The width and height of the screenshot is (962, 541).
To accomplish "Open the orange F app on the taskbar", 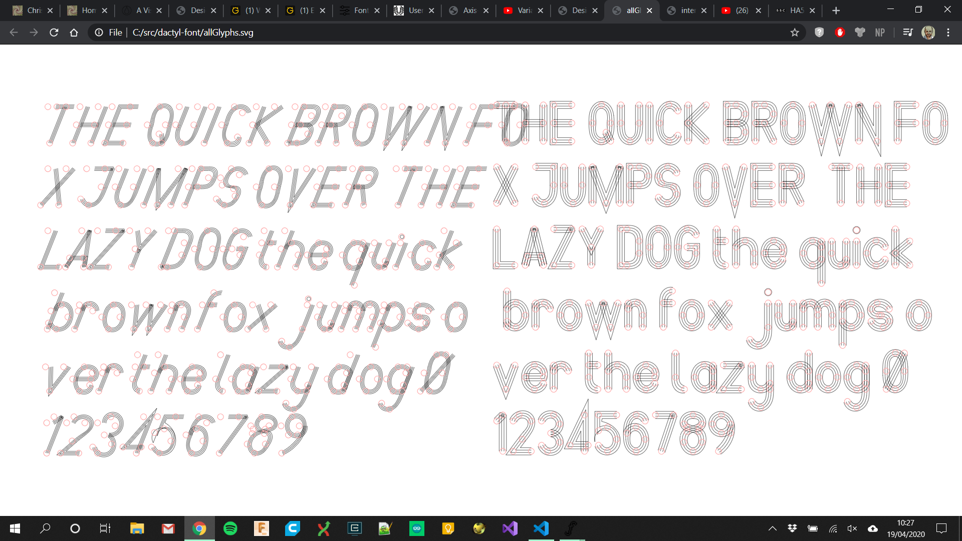I will (262, 528).
